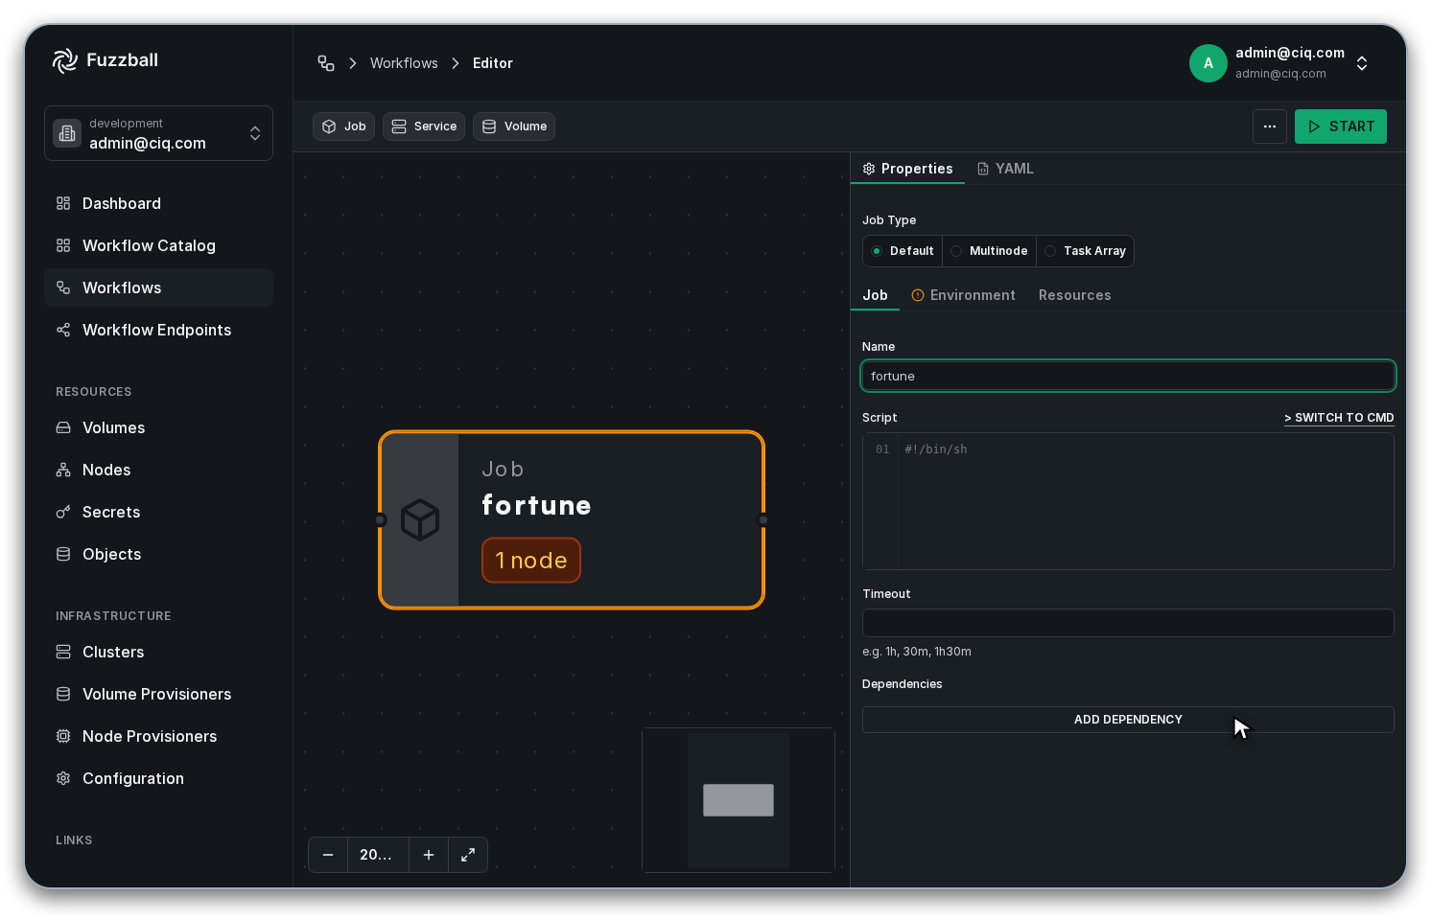Image resolution: width=1431 pixels, height=920 pixels.
Task: Click SWITCH TO CMD link
Action: point(1339,418)
